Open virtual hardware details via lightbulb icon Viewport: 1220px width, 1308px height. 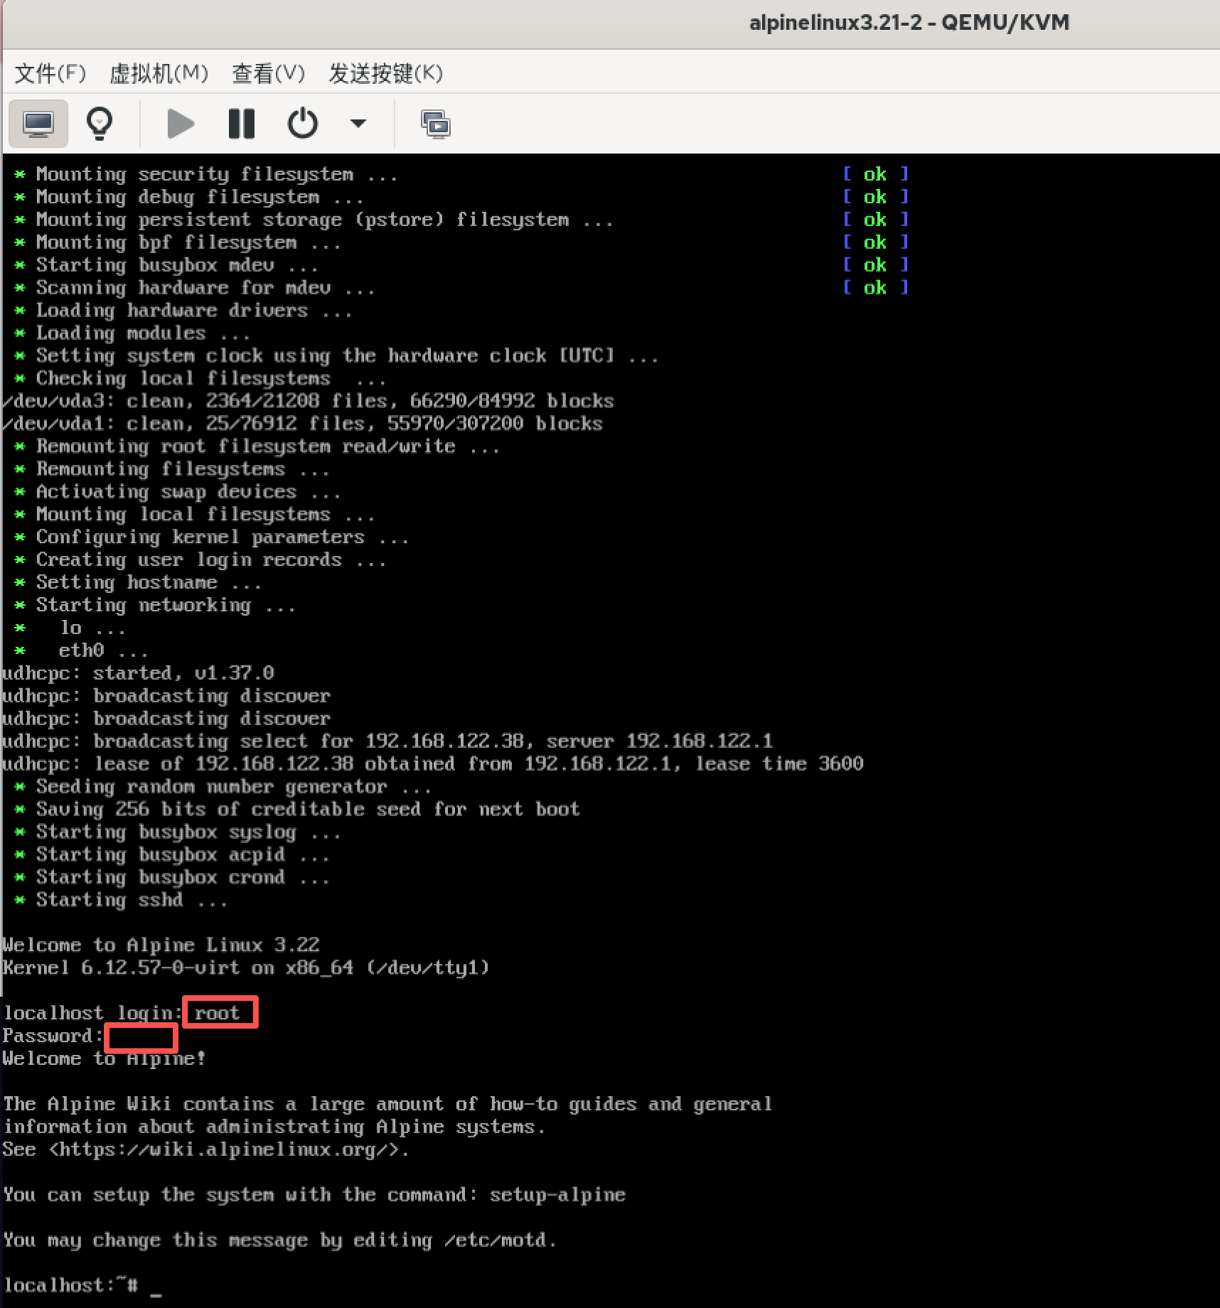click(x=100, y=124)
